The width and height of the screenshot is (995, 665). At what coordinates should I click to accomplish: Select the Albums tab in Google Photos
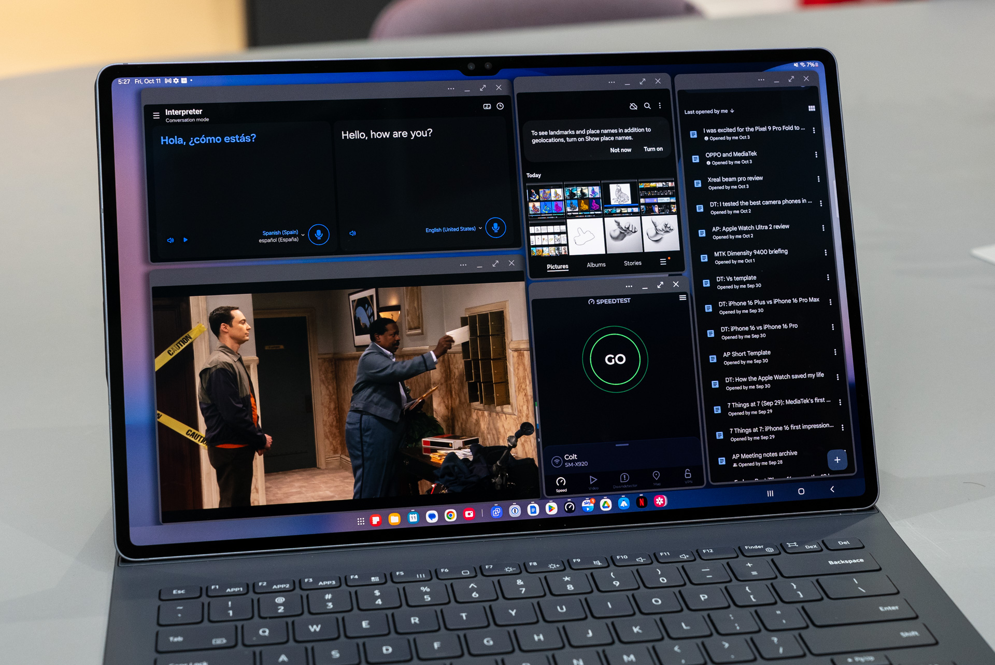pos(596,266)
